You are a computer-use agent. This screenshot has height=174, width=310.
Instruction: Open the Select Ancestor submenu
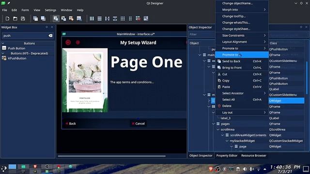(242, 93)
